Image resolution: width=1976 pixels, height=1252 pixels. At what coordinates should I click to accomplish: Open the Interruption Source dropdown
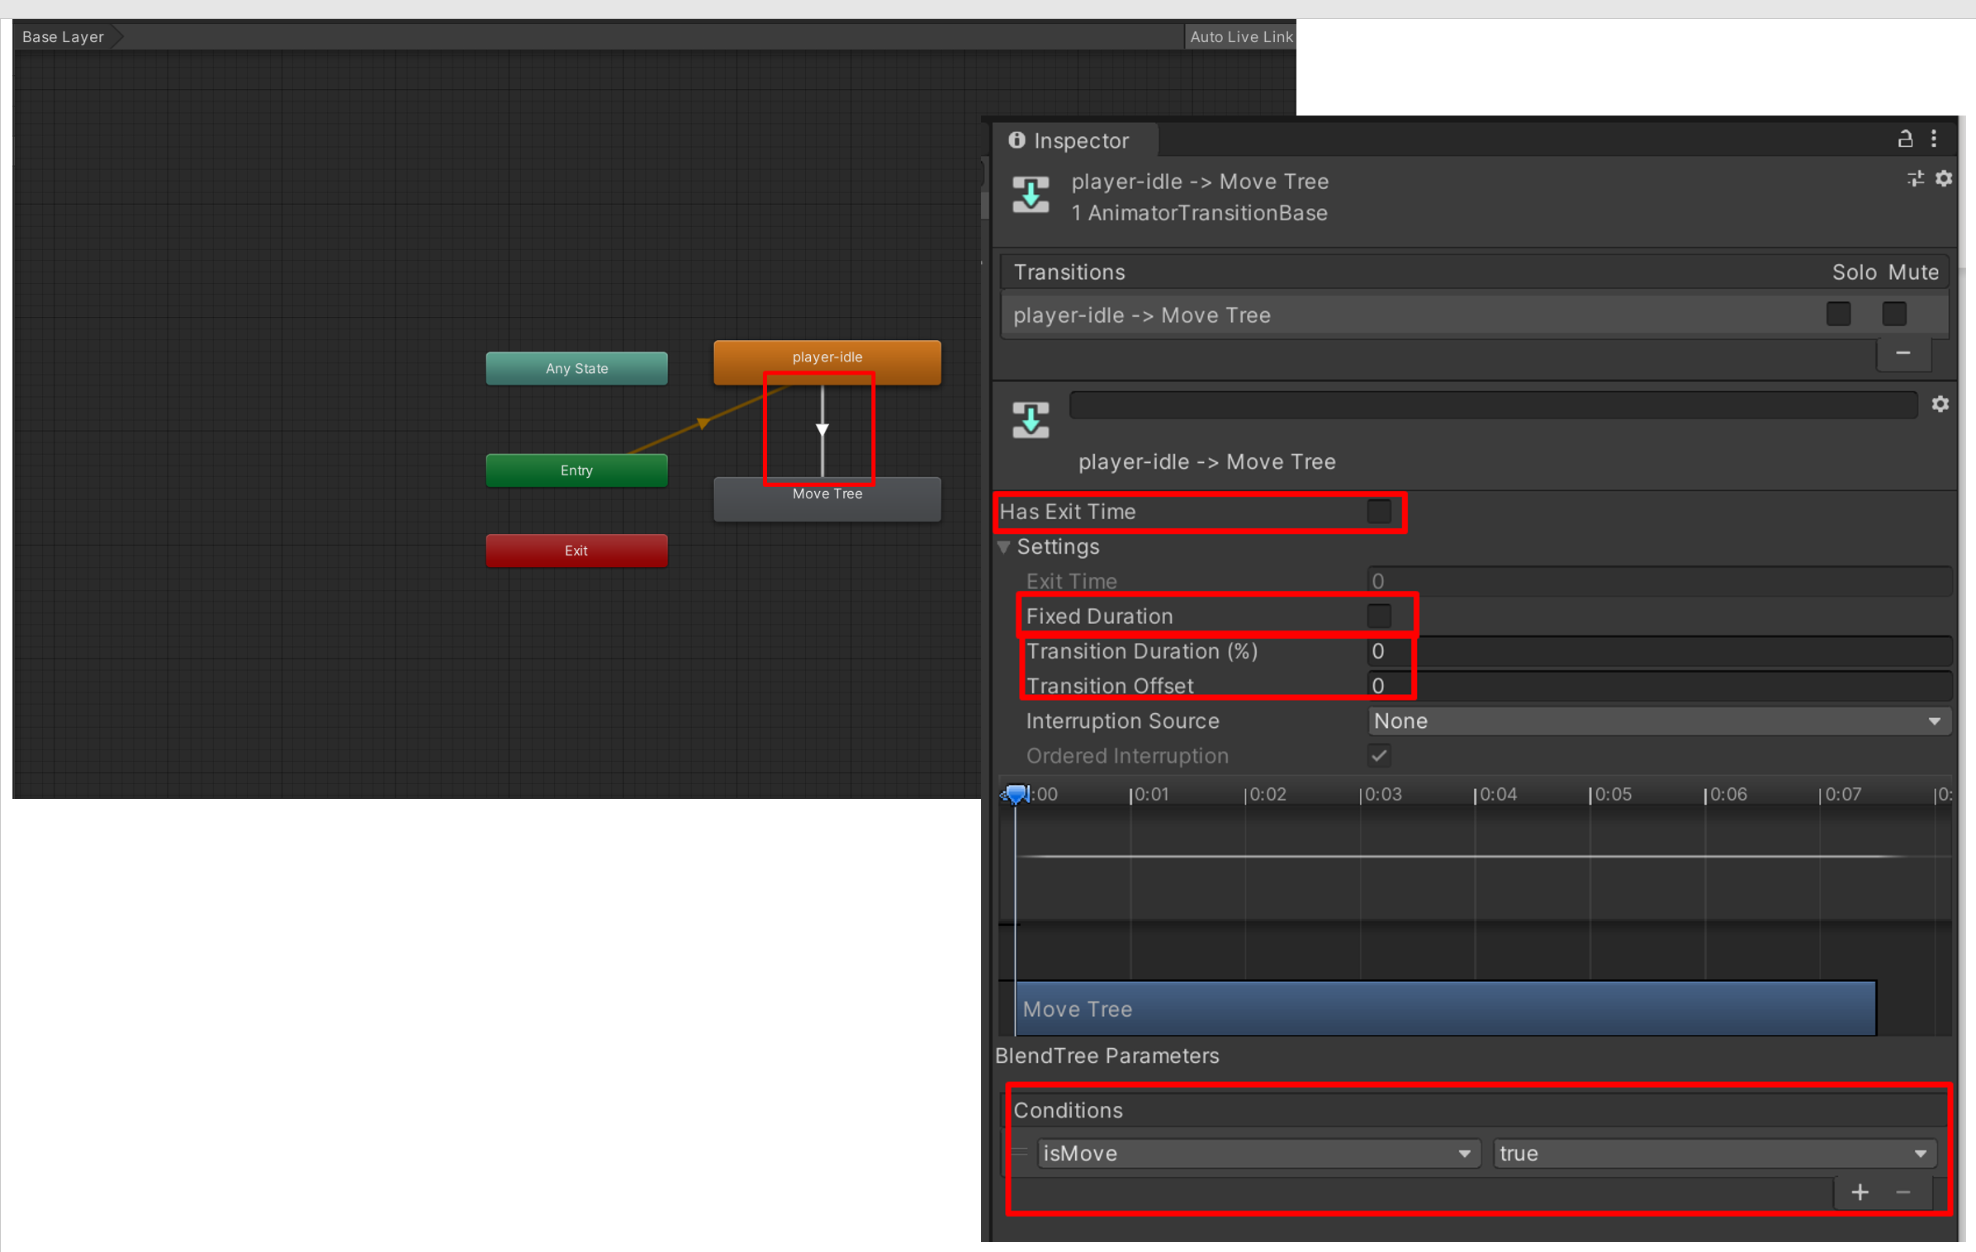pyautogui.click(x=1657, y=720)
